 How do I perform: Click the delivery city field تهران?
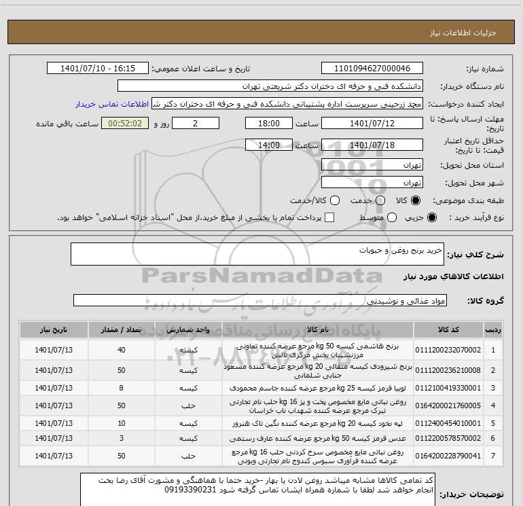coord(372,183)
